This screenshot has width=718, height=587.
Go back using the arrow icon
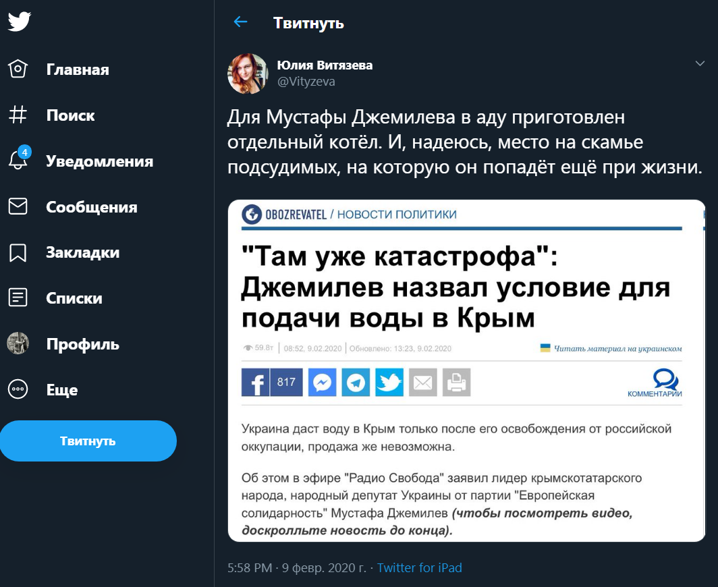[240, 22]
